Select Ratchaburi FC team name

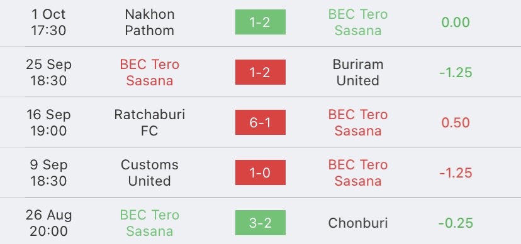click(150, 122)
